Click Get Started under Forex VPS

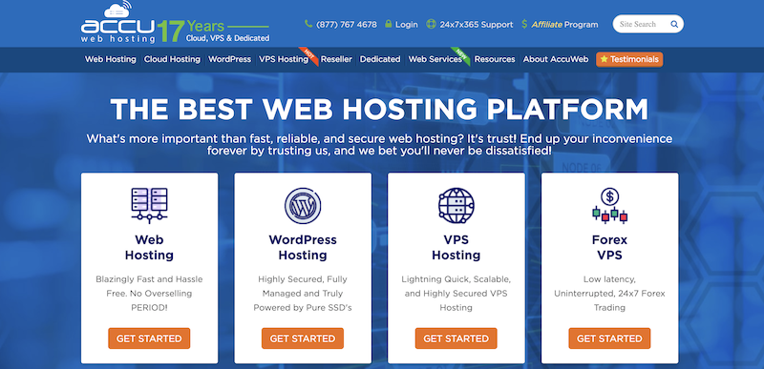click(609, 338)
